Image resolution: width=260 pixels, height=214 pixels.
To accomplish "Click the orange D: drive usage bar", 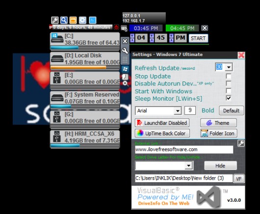I will click(x=85, y=67).
